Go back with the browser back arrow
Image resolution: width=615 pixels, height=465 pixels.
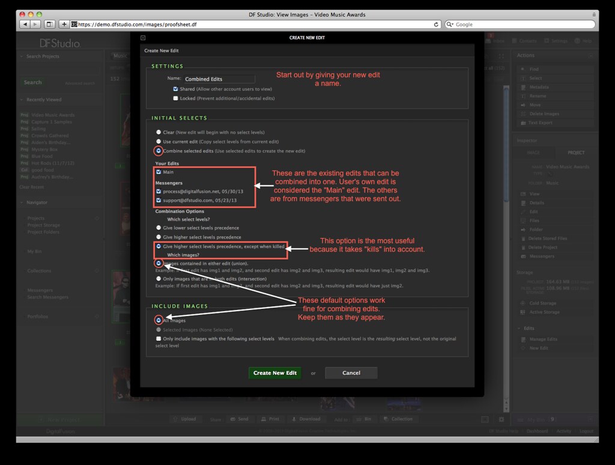(x=25, y=24)
